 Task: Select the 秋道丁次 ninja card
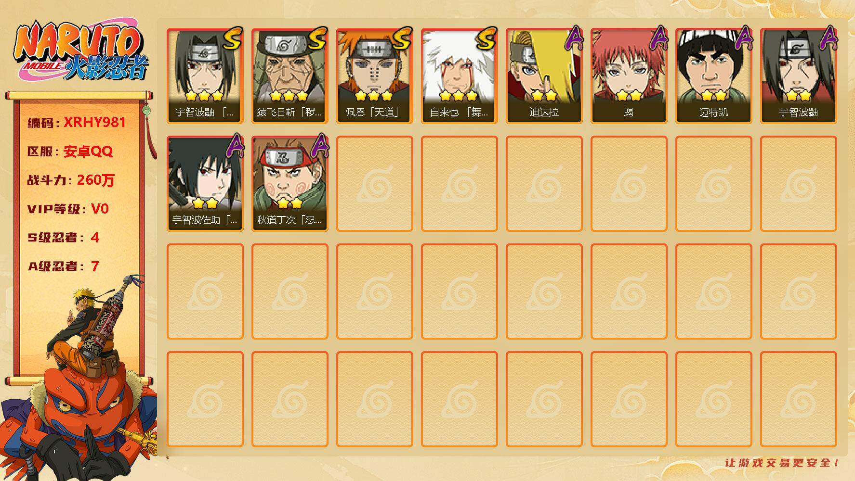click(x=290, y=184)
